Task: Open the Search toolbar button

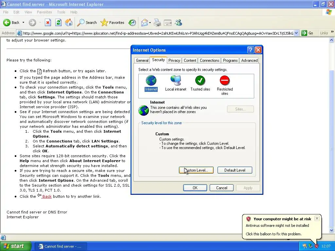Action: [x=87, y=23]
